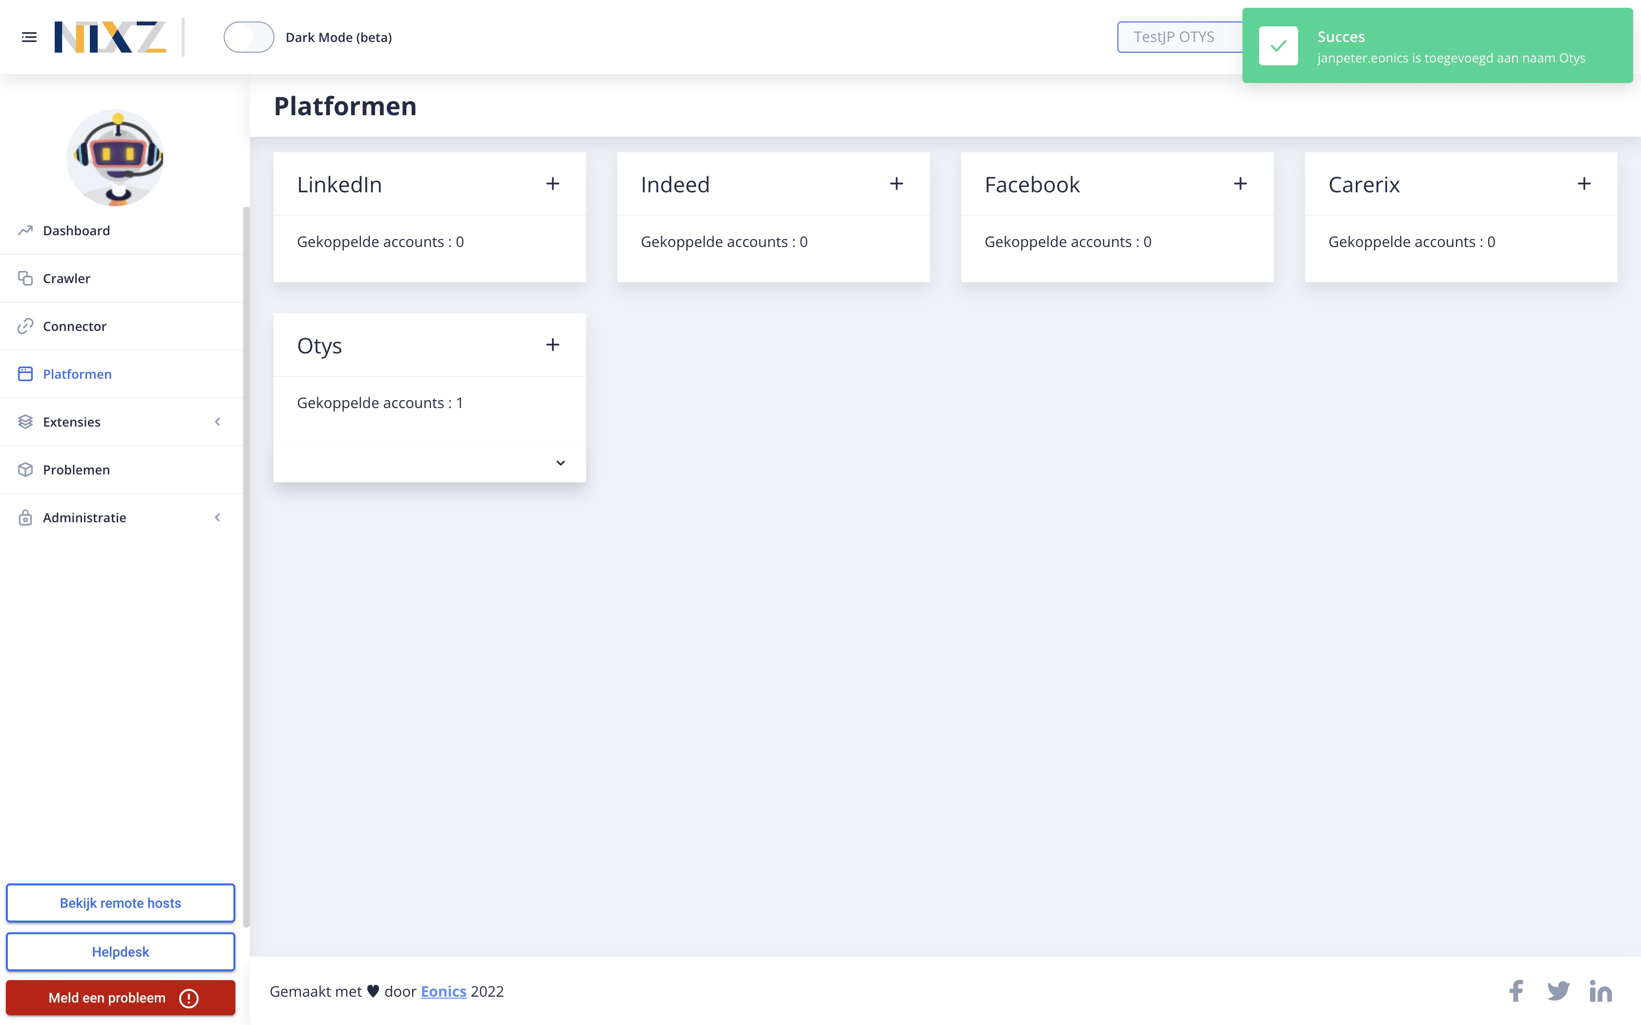Click the Crawler copy icon

pos(25,278)
